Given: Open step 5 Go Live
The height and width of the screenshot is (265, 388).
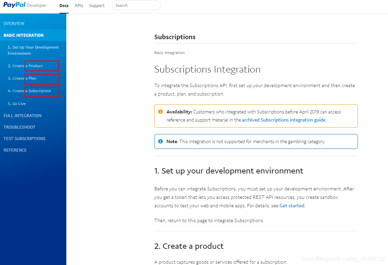Looking at the screenshot, I should coord(17,104).
